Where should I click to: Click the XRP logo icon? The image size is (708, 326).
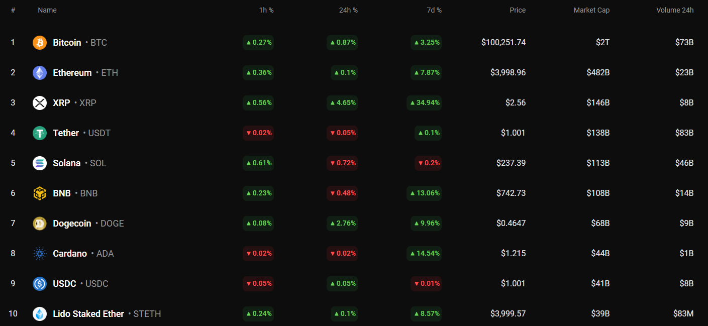[40, 103]
